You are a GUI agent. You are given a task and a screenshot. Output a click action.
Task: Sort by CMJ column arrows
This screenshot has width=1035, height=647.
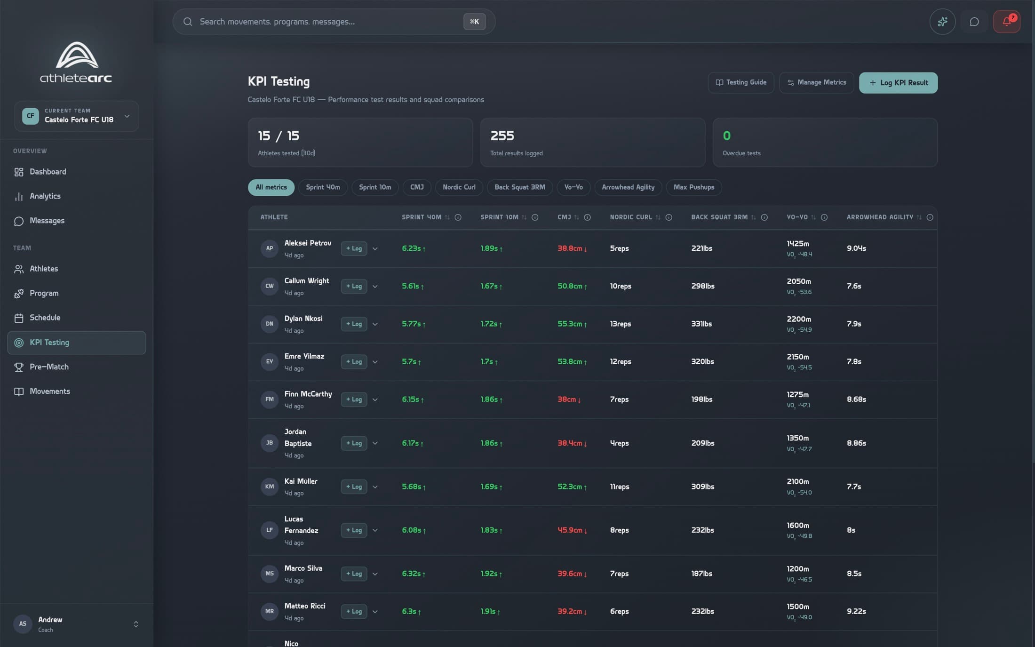(576, 217)
